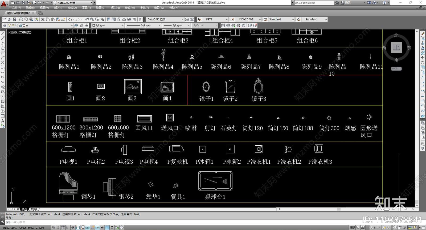Click the 登录 sign-in button

[348, 3]
